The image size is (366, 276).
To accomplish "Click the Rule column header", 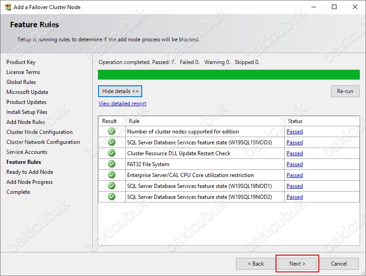I will (x=134, y=121).
